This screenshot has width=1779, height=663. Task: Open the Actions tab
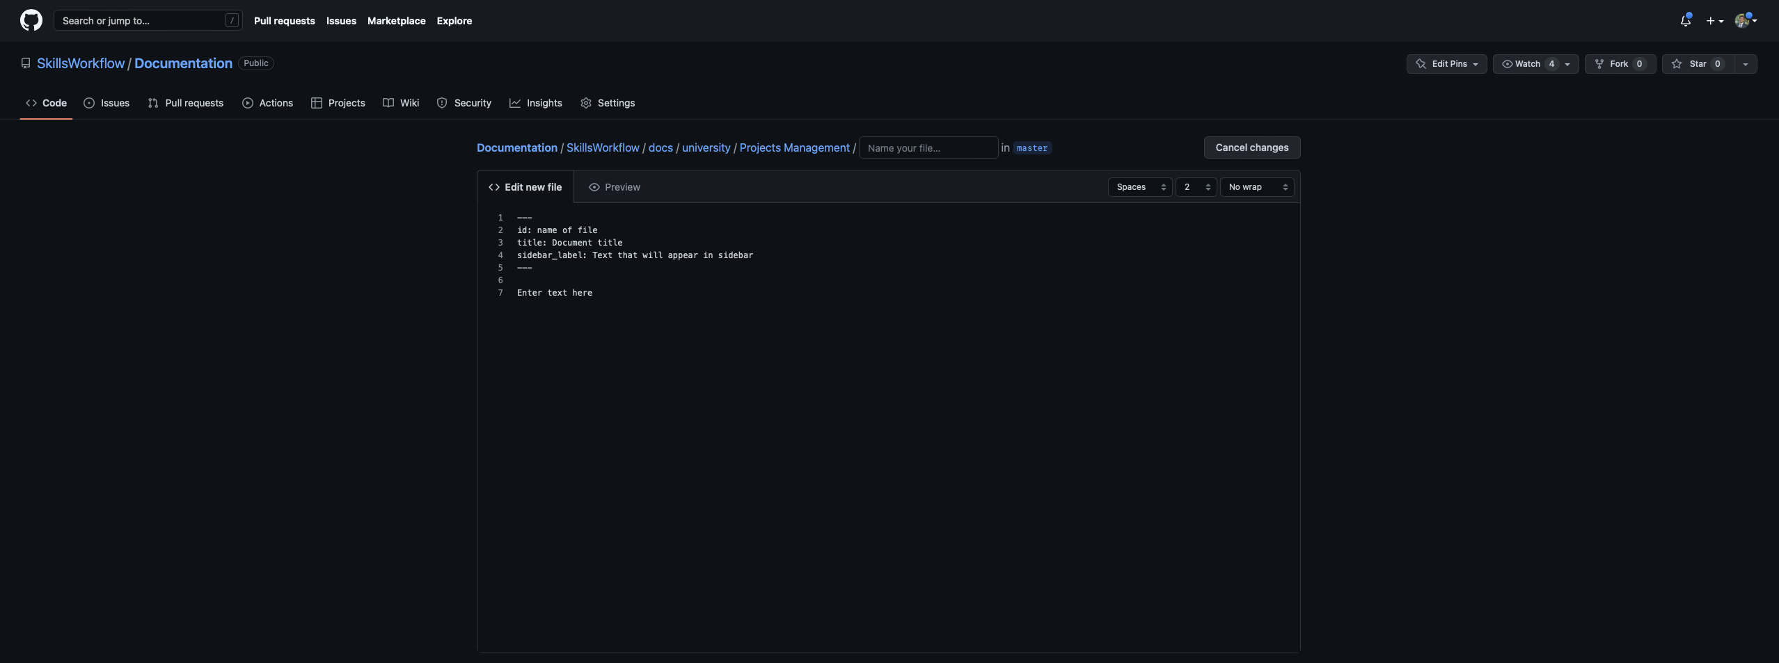(x=268, y=103)
